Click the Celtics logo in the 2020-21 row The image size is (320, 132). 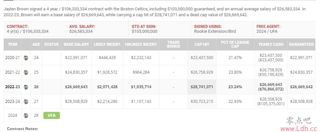point(26,58)
